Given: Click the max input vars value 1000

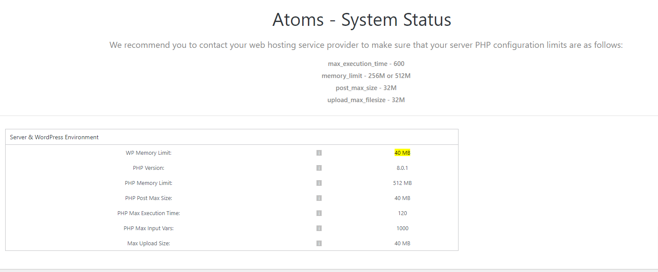Looking at the screenshot, I should click(x=402, y=228).
